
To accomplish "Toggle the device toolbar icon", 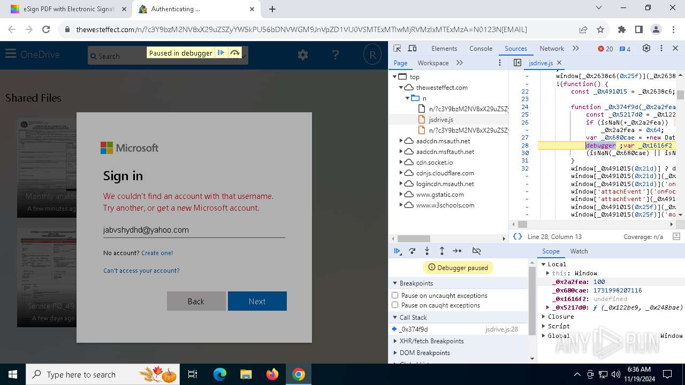I will click(x=412, y=48).
